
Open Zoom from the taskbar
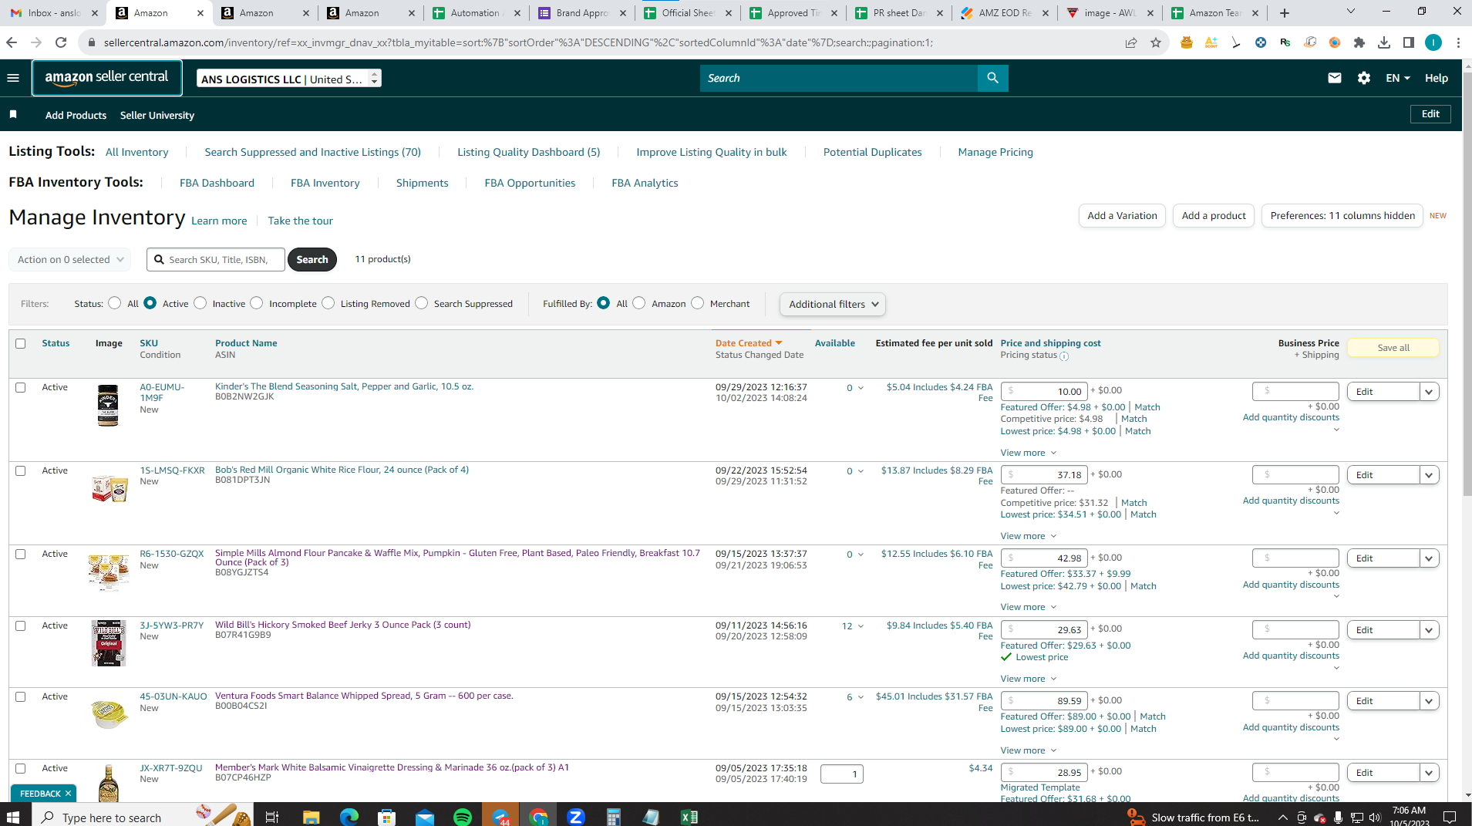(x=576, y=817)
